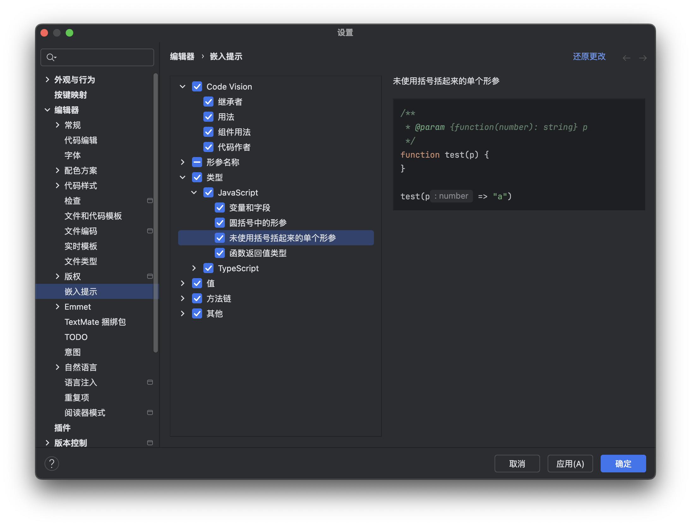Click project-level icon beside 阅读器模式
This screenshot has height=526, width=691.
150,412
